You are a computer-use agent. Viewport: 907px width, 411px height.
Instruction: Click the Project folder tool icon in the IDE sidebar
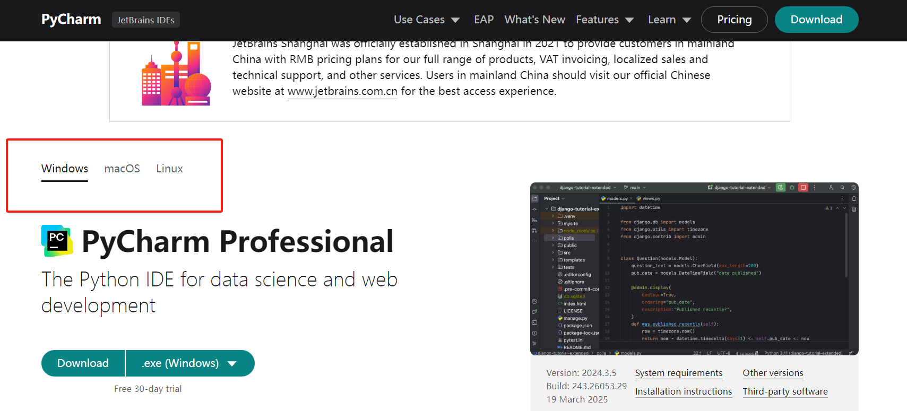pos(534,198)
